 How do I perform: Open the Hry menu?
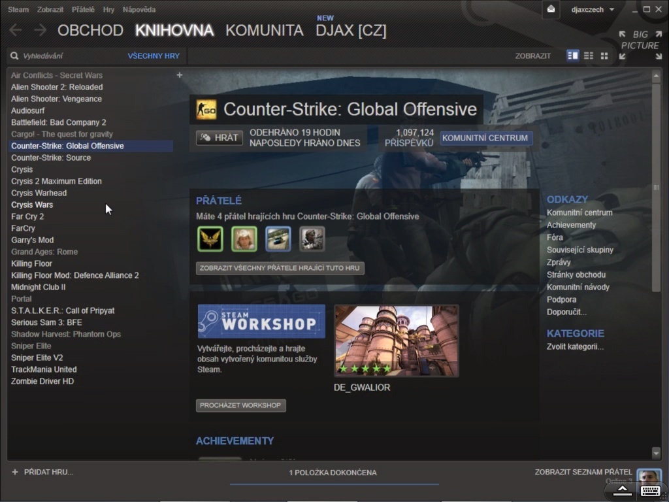pyautogui.click(x=108, y=10)
